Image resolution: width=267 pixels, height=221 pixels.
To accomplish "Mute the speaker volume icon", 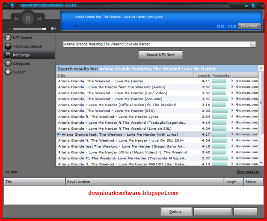I will click(x=53, y=28).
